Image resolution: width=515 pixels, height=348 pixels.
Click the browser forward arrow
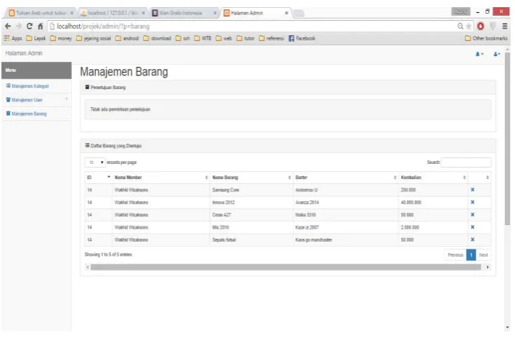click(x=19, y=26)
